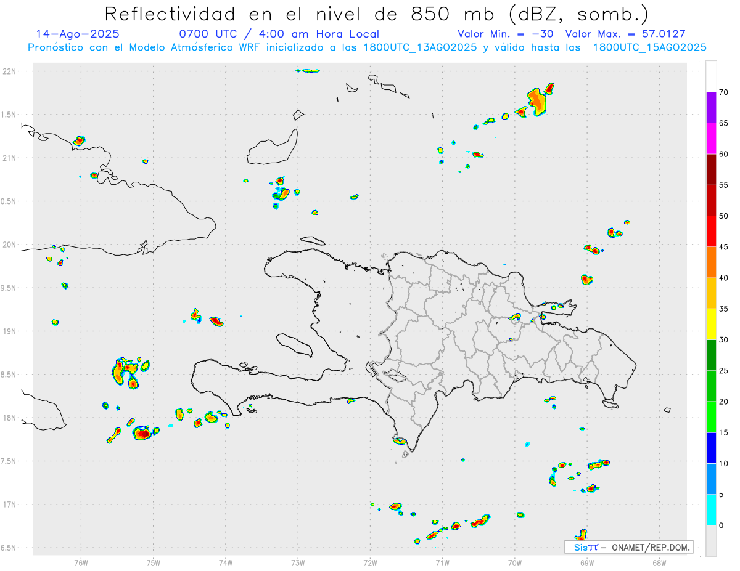
Task: Click the 'SisTT – ONAMET/REP.DOM.' credit box
Action: coord(629,547)
